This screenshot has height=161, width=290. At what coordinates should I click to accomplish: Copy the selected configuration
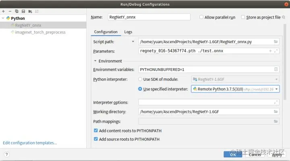[17, 11]
